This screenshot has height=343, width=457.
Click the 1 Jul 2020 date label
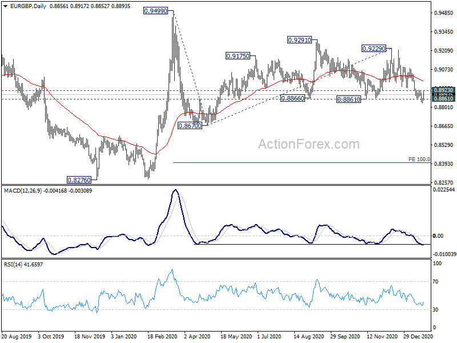pyautogui.click(x=269, y=336)
